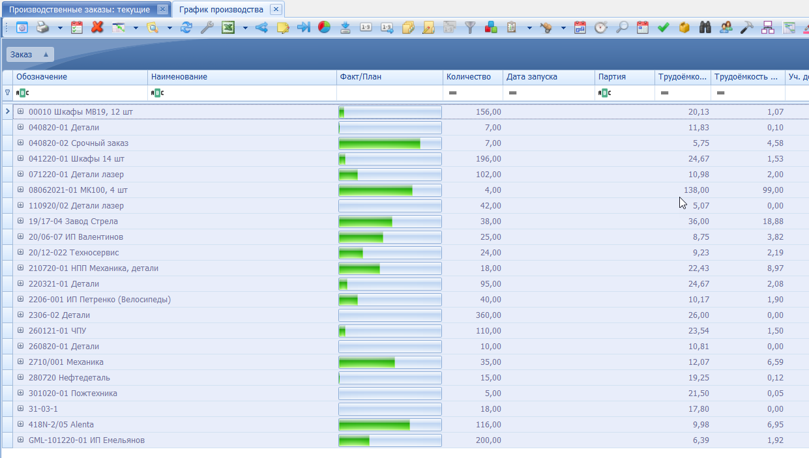Click the Заказ grouping button
Image resolution: width=809 pixels, height=458 pixels.
29,55
